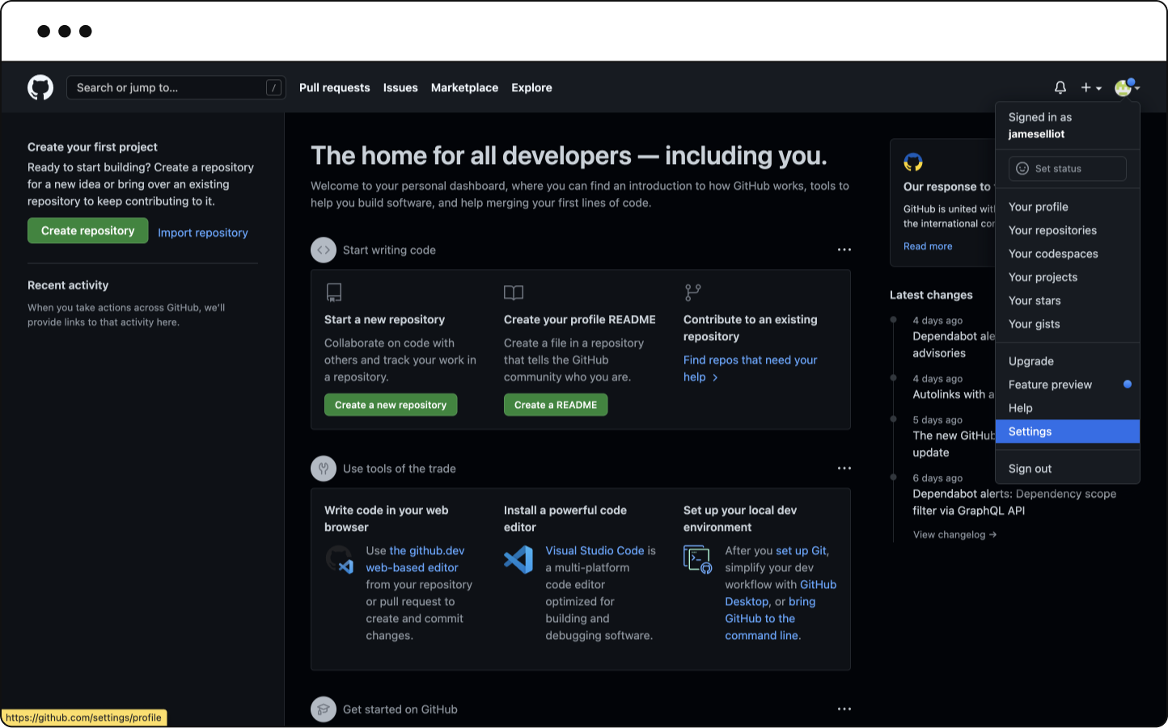1168x728 pixels.
Task: Click the Get started on GitHub cap icon
Action: 324,709
